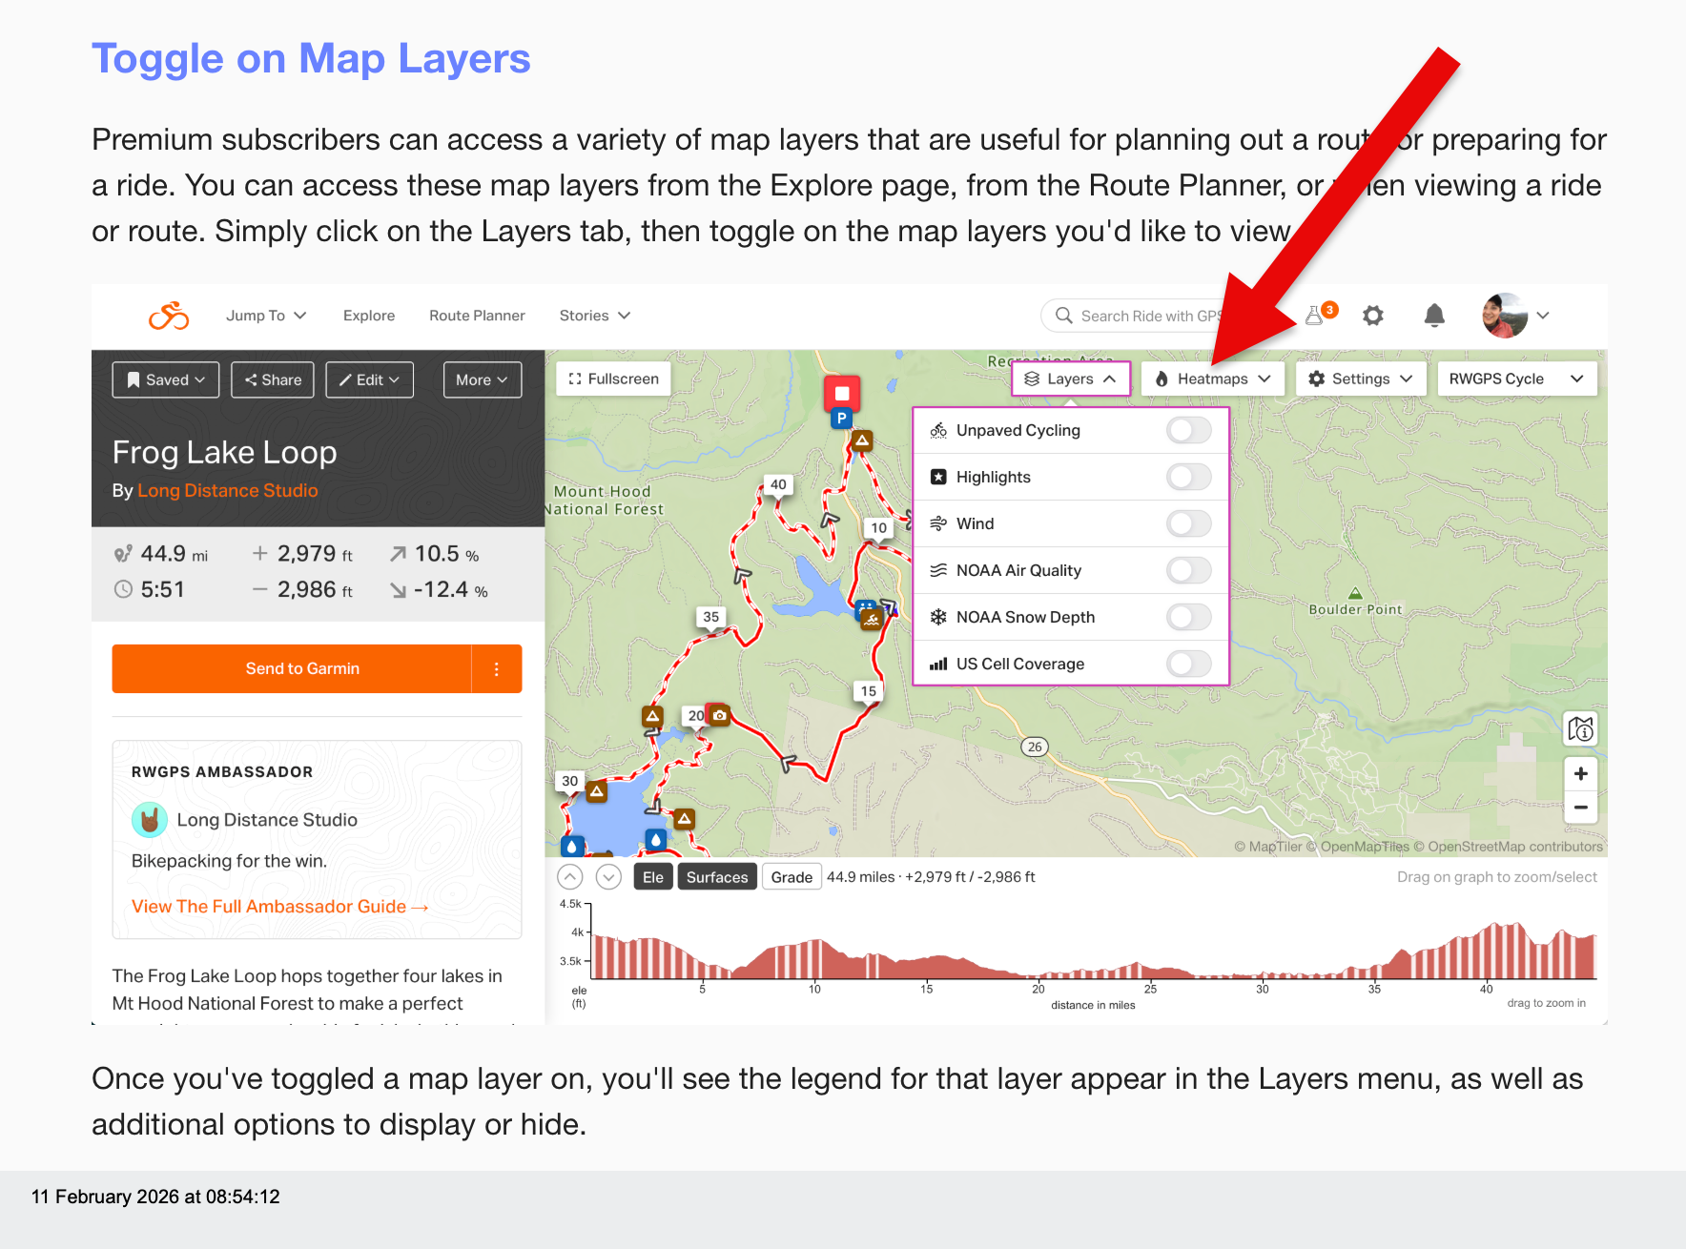Click the three-dot menu beside Send to Garmin
The width and height of the screenshot is (1686, 1249).
click(x=497, y=669)
